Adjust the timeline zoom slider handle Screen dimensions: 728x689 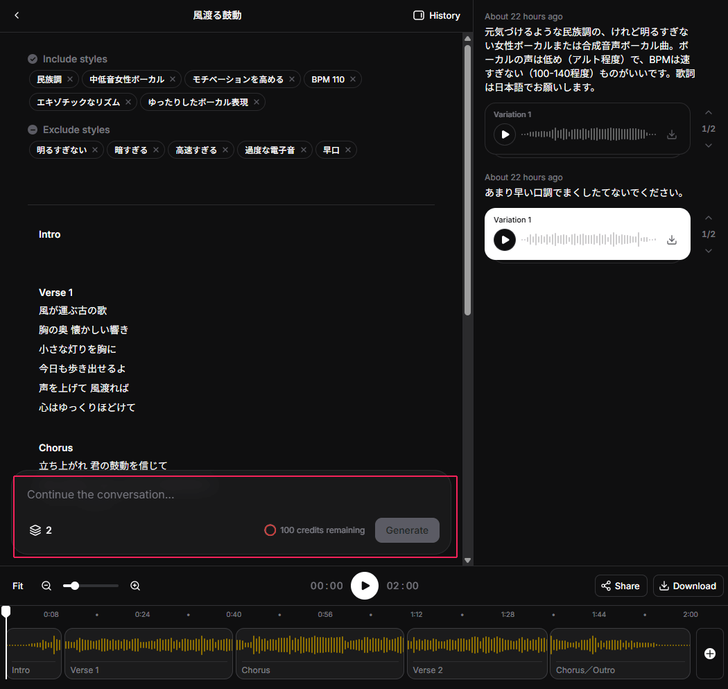(75, 586)
